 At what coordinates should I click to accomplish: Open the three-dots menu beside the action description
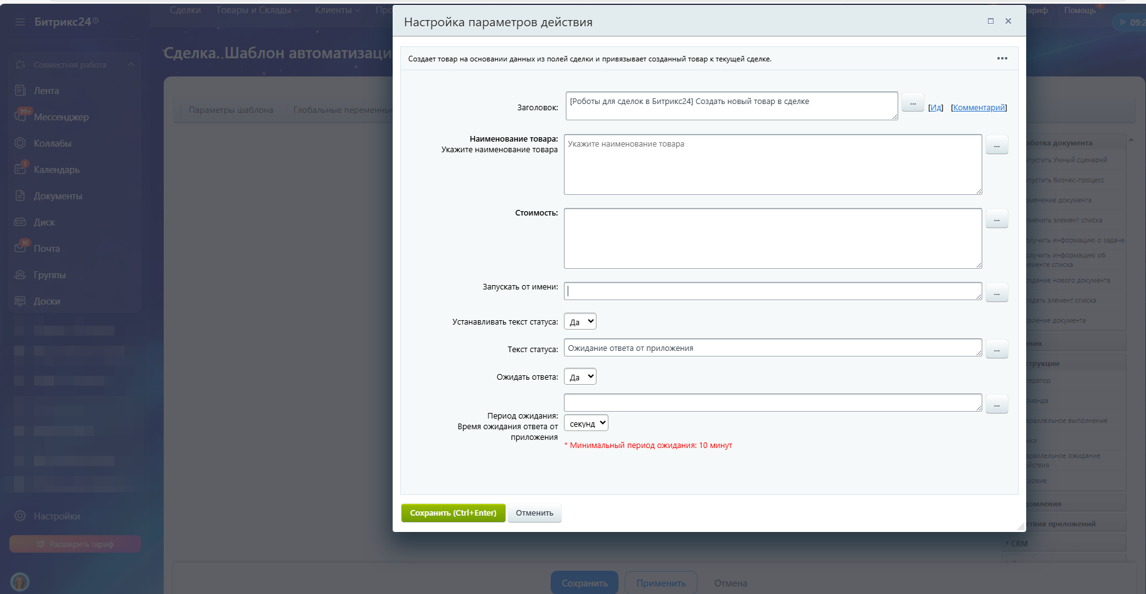[1002, 58]
